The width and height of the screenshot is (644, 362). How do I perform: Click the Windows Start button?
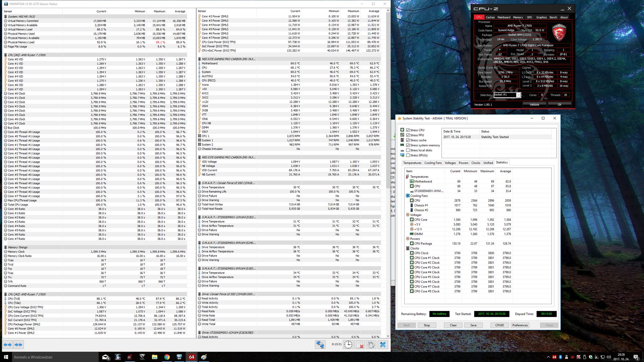pyautogui.click(x=6, y=357)
